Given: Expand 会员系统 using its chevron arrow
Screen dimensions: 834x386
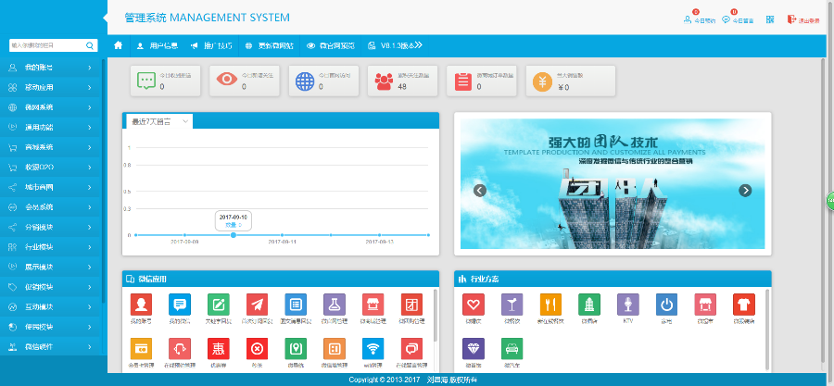Looking at the screenshot, I should point(90,207).
